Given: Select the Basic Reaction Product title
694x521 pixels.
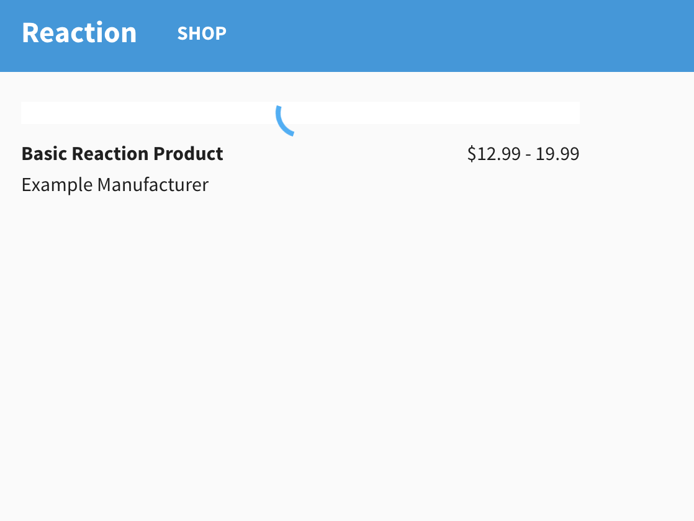Looking at the screenshot, I should [122, 154].
